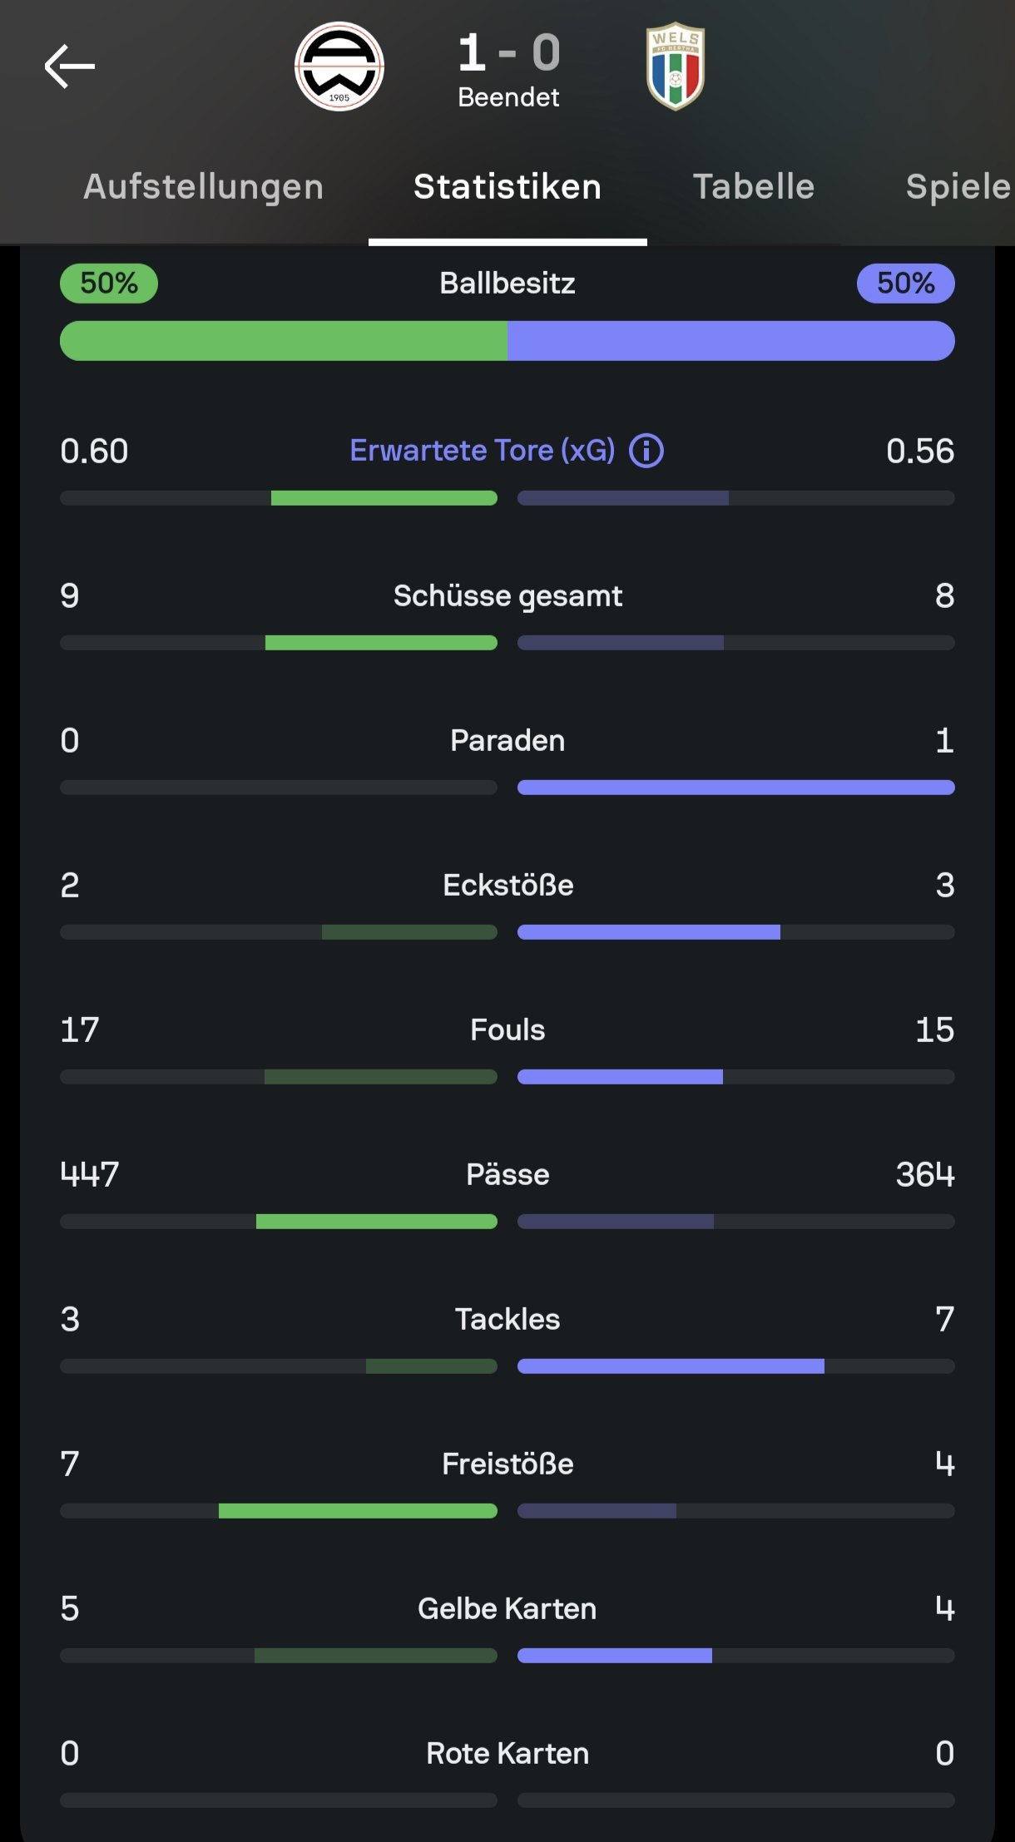Tap the back arrow icon
This screenshot has width=1015, height=1842.
(69, 67)
